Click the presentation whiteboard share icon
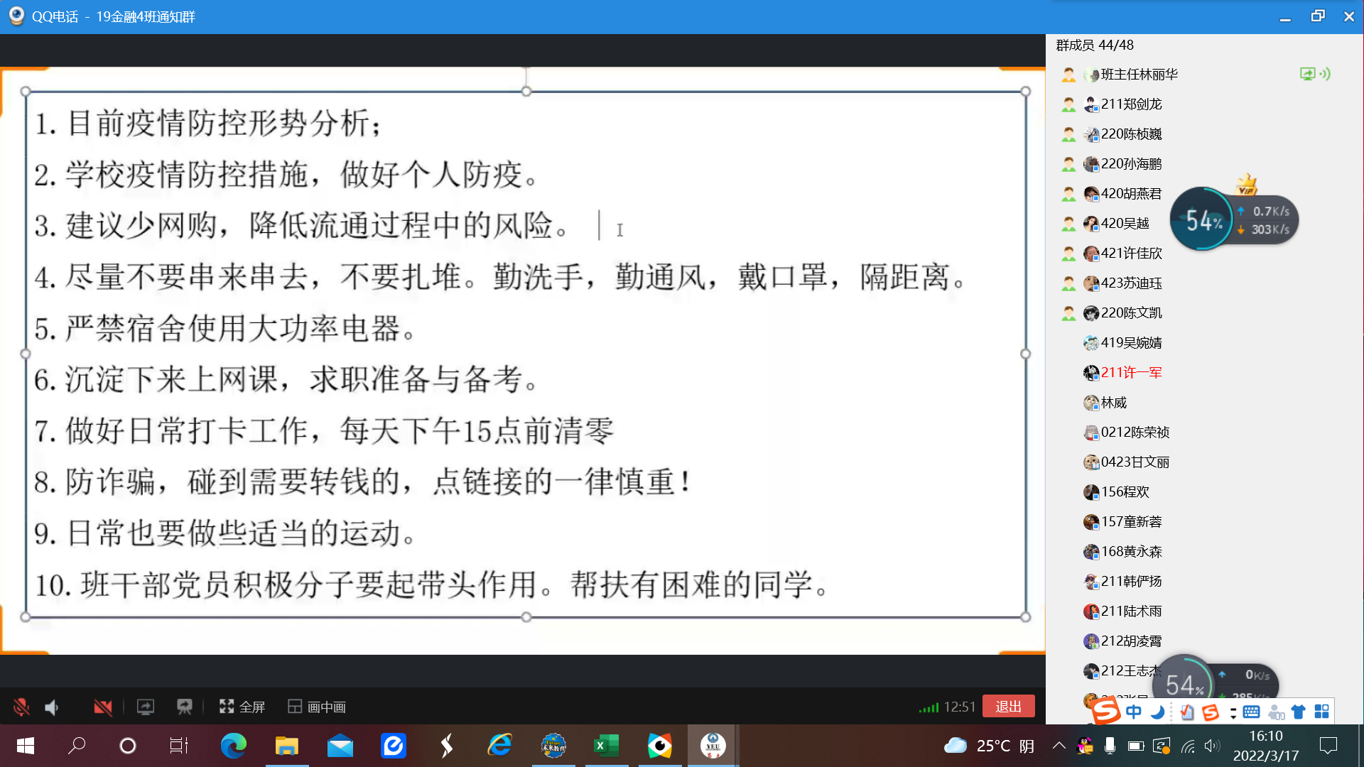 [x=185, y=707]
